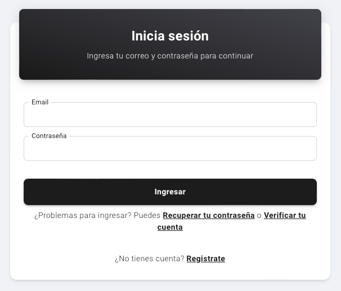Place cursor in the password box
The height and width of the screenshot is (291, 341).
click(x=170, y=149)
